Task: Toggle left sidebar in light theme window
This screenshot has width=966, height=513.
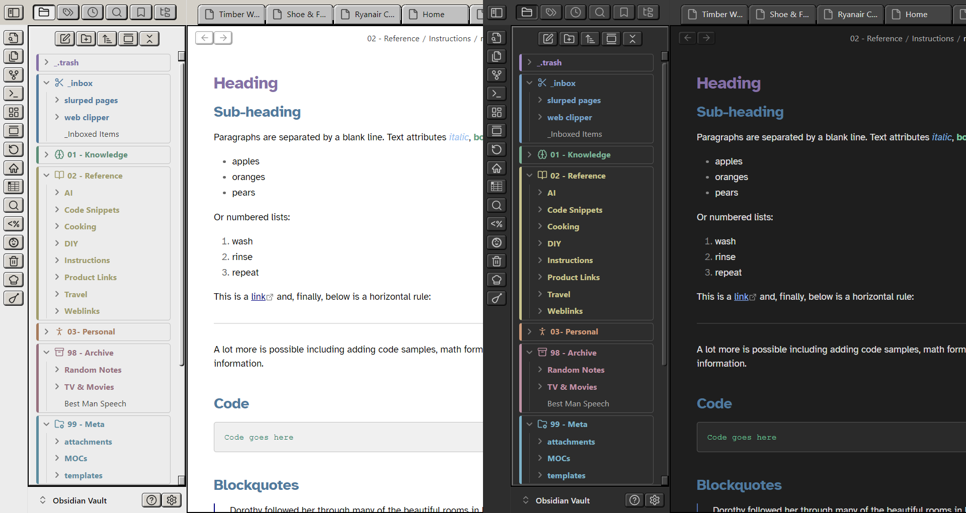Action: tap(14, 12)
